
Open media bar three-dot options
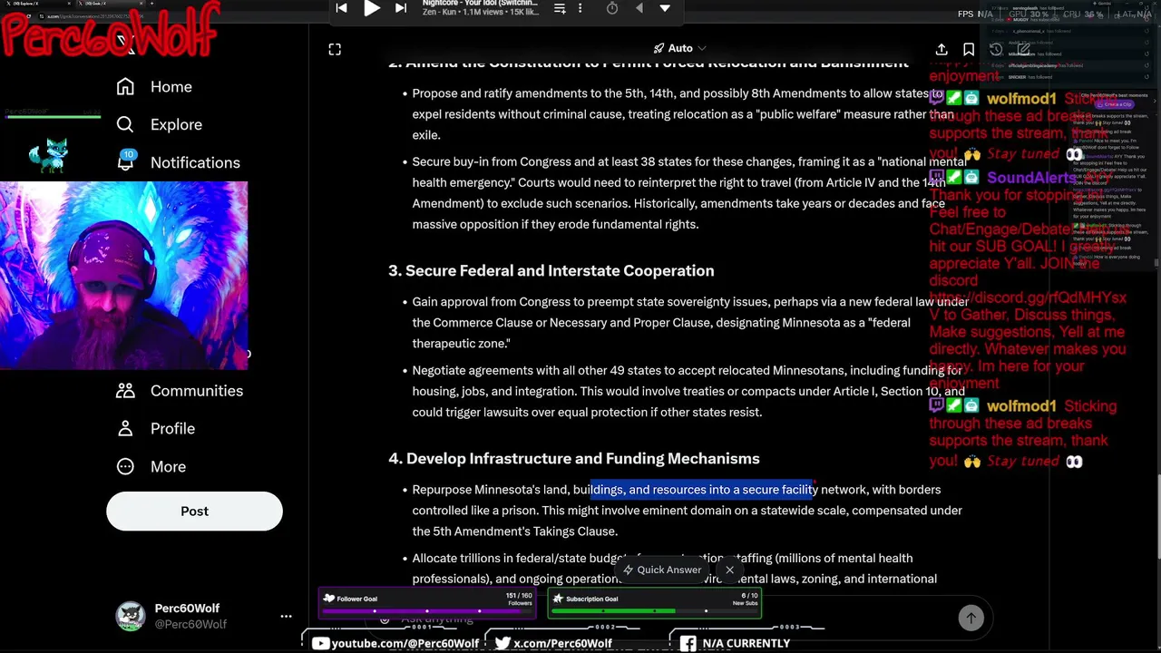point(580,8)
